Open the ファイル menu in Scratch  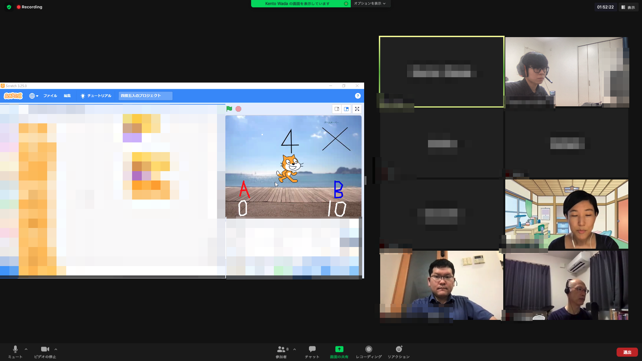[x=50, y=96]
